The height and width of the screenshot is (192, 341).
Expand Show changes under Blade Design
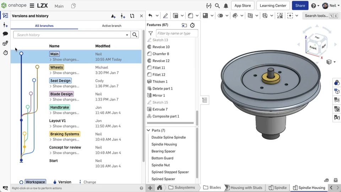coord(64,100)
